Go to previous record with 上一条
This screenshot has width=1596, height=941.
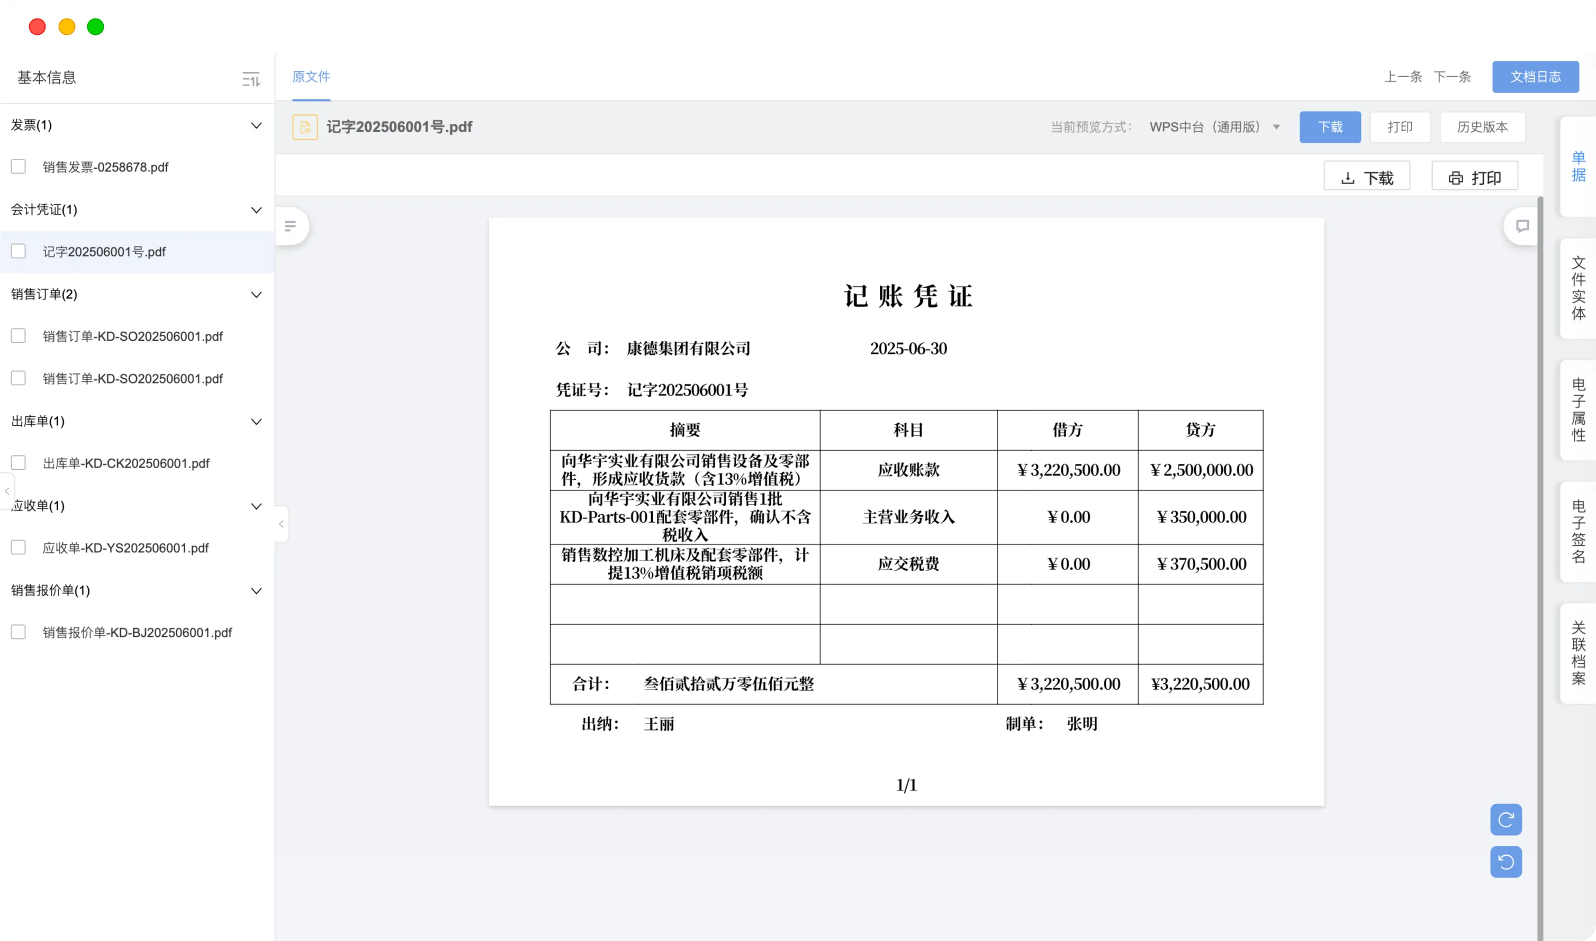1403,77
